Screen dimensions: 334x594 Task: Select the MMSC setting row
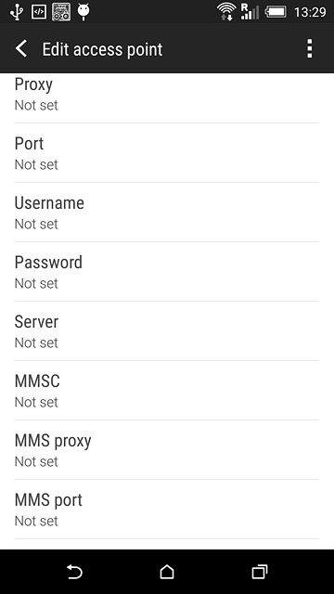pos(167,391)
